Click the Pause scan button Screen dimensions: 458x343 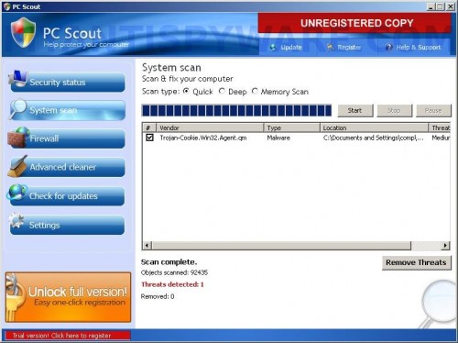[433, 110]
